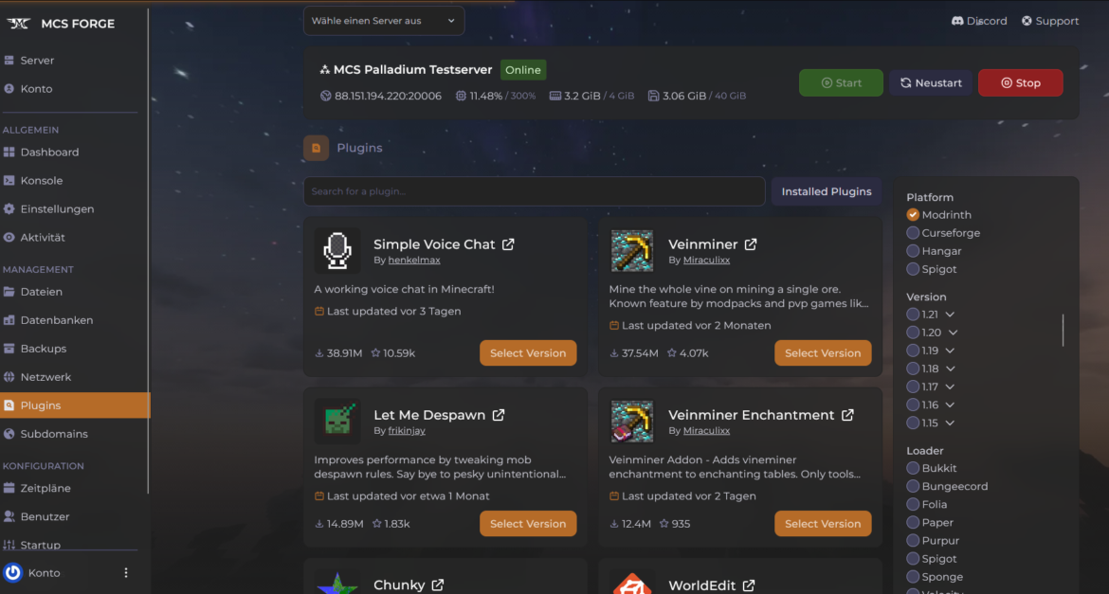Open author link frikinjay
Image resolution: width=1109 pixels, height=594 pixels.
click(407, 431)
